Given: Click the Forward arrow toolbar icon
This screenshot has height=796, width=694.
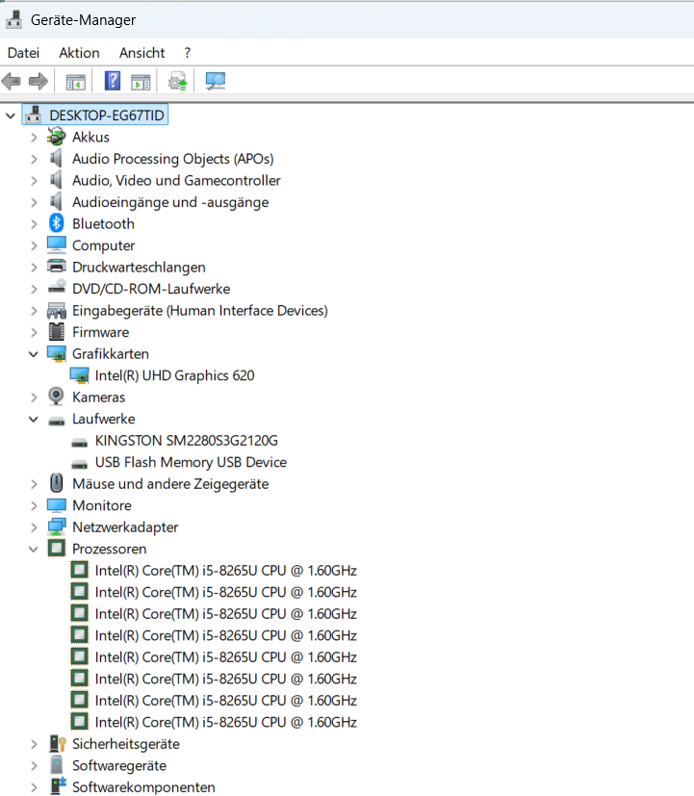Looking at the screenshot, I should 39,81.
